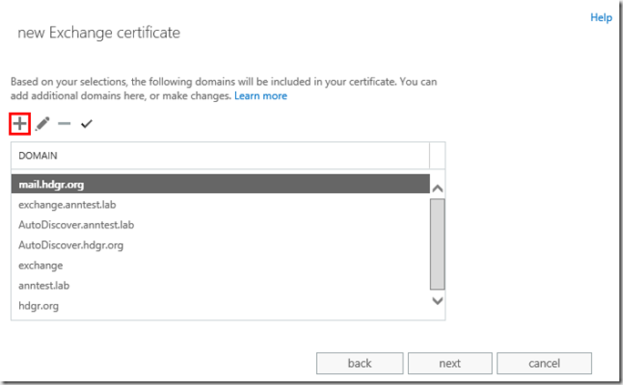Click the plus icon to add domain
Image resolution: width=623 pixels, height=385 pixels.
click(x=20, y=124)
